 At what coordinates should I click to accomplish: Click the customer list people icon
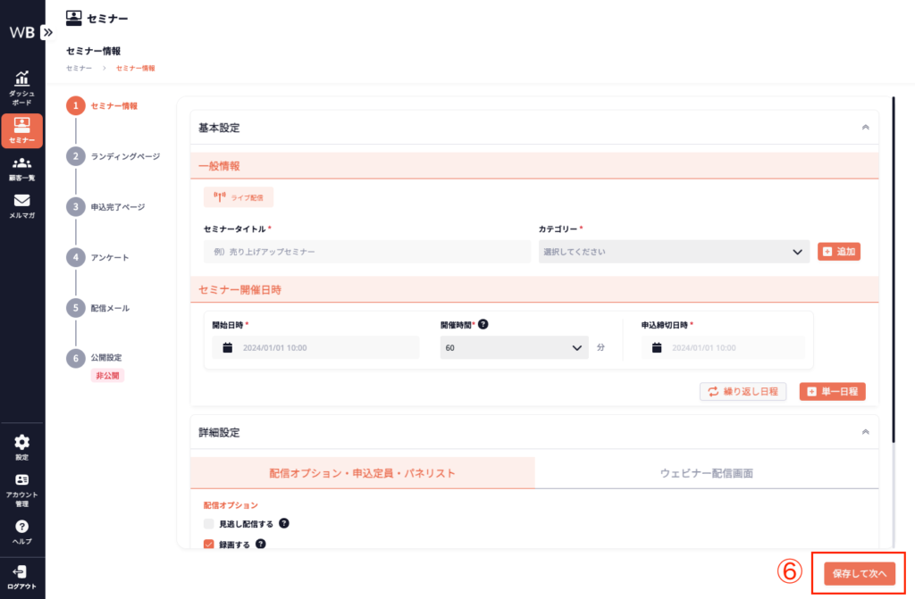click(x=22, y=163)
